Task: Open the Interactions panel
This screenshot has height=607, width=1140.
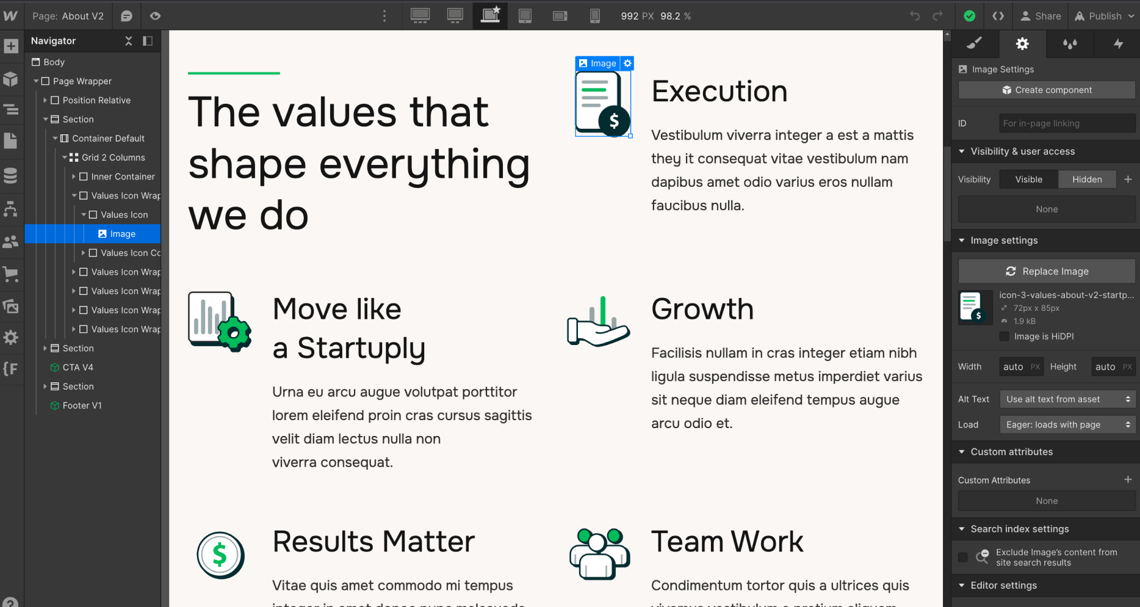Action: 1119,44
